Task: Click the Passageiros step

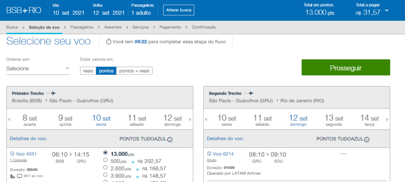Action: [x=82, y=27]
